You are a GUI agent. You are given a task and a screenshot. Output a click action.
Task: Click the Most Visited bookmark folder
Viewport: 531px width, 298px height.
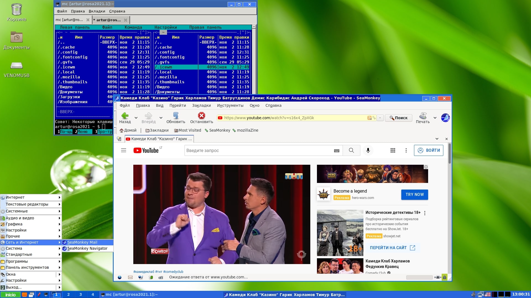point(188,130)
